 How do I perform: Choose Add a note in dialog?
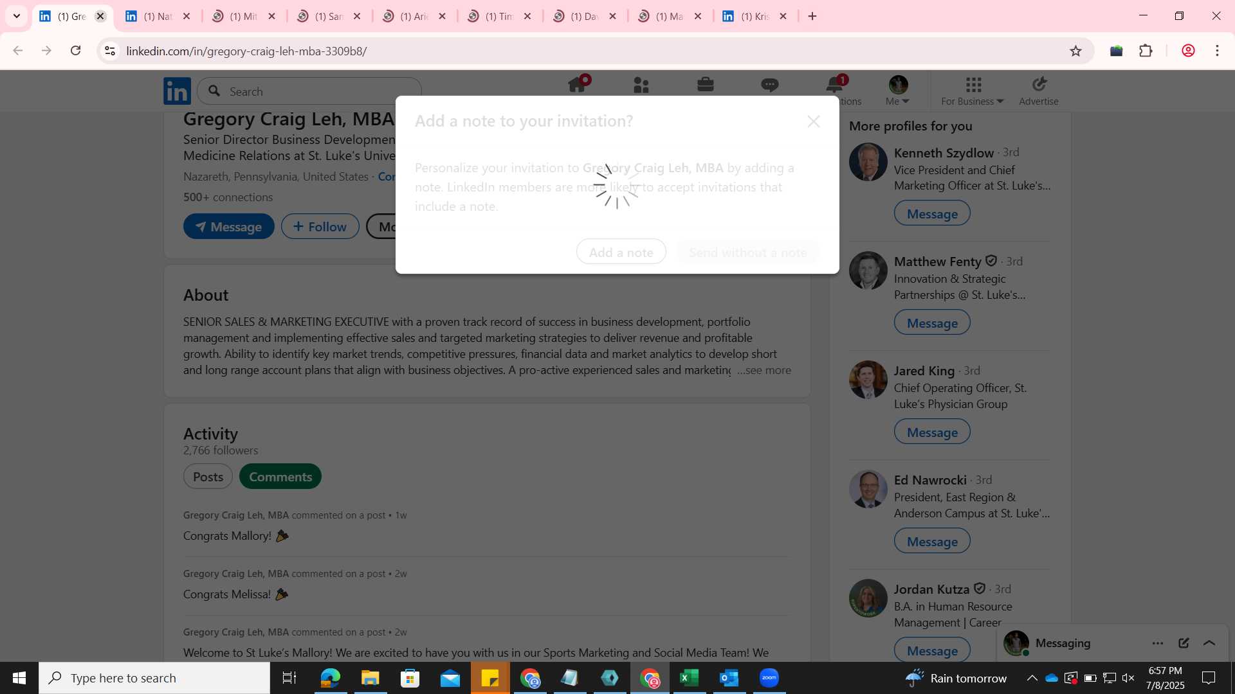621,252
